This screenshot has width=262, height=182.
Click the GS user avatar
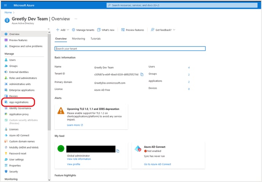pyautogui.click(x=61, y=148)
